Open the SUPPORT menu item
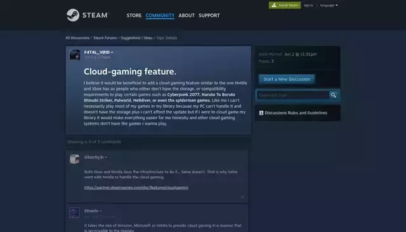The width and height of the screenshot is (406, 232). tap(209, 15)
